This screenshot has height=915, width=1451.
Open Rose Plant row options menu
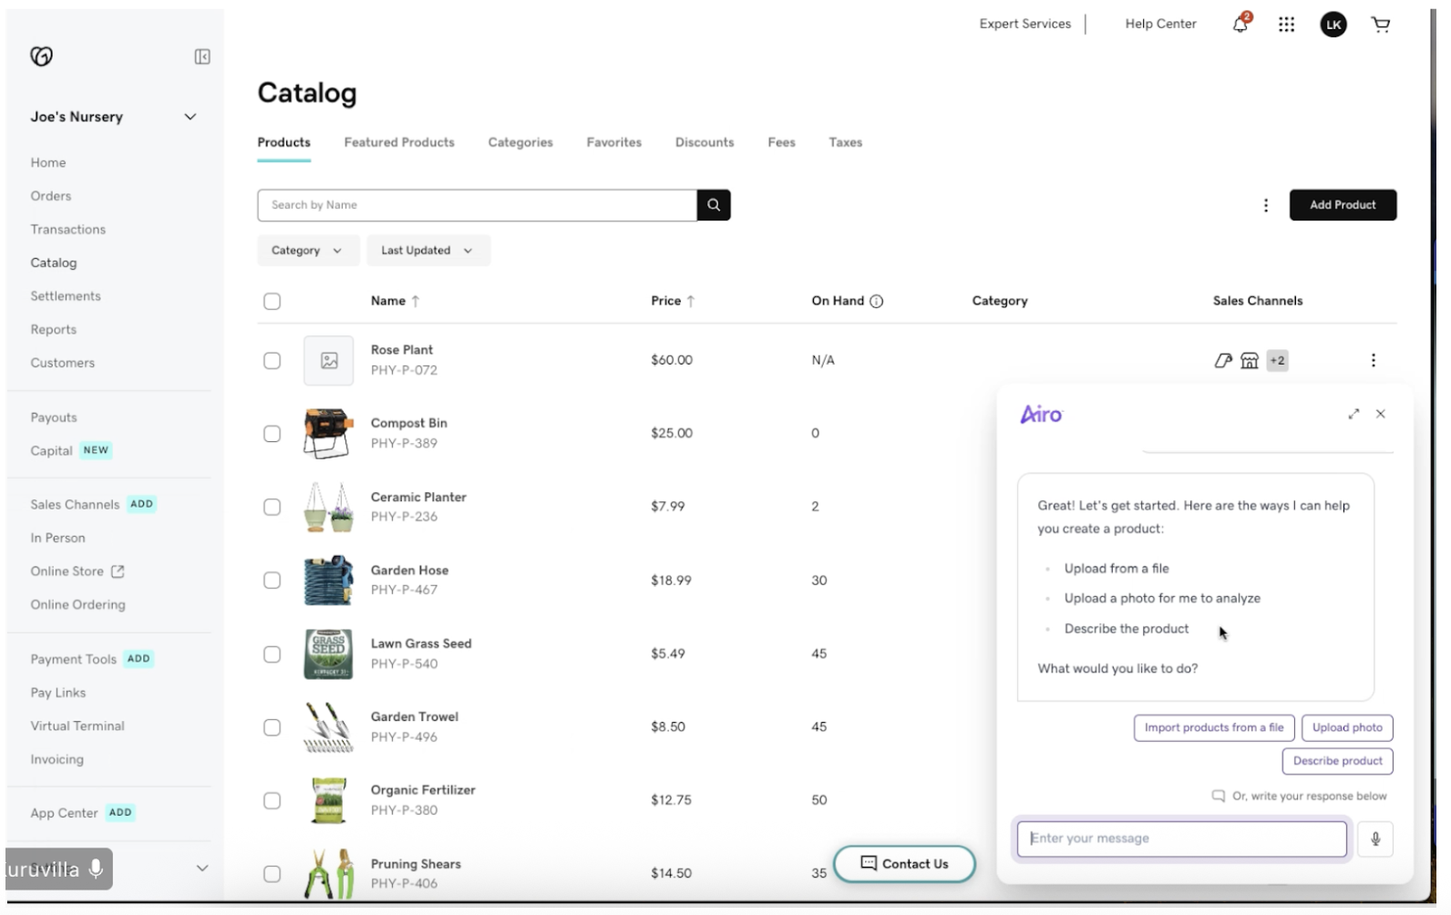coord(1373,360)
